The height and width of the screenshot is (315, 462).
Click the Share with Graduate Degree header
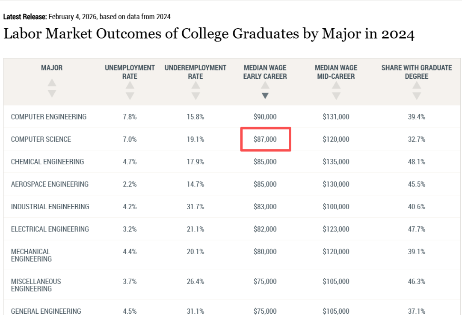click(417, 72)
